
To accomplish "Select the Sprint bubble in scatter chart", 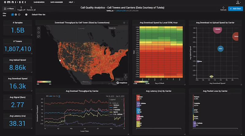I will [211, 77].
